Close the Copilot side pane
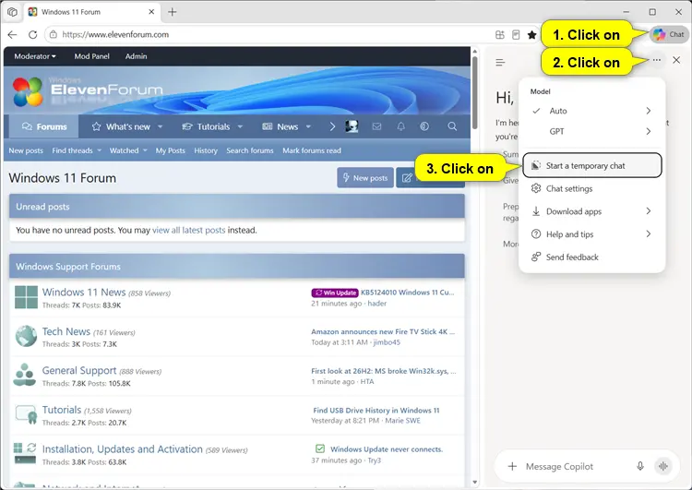Viewport: 692px width, 490px height. pos(676,60)
